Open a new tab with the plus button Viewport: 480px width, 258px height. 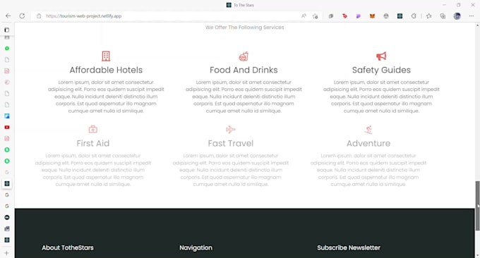[x=7, y=253]
